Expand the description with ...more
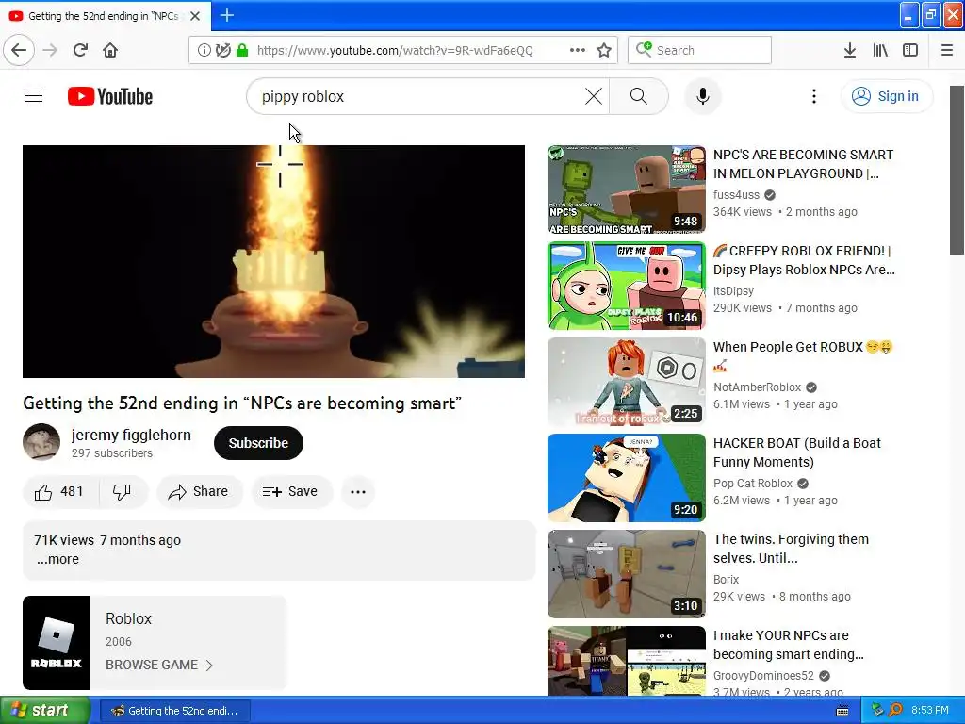This screenshot has height=724, width=965. click(57, 559)
